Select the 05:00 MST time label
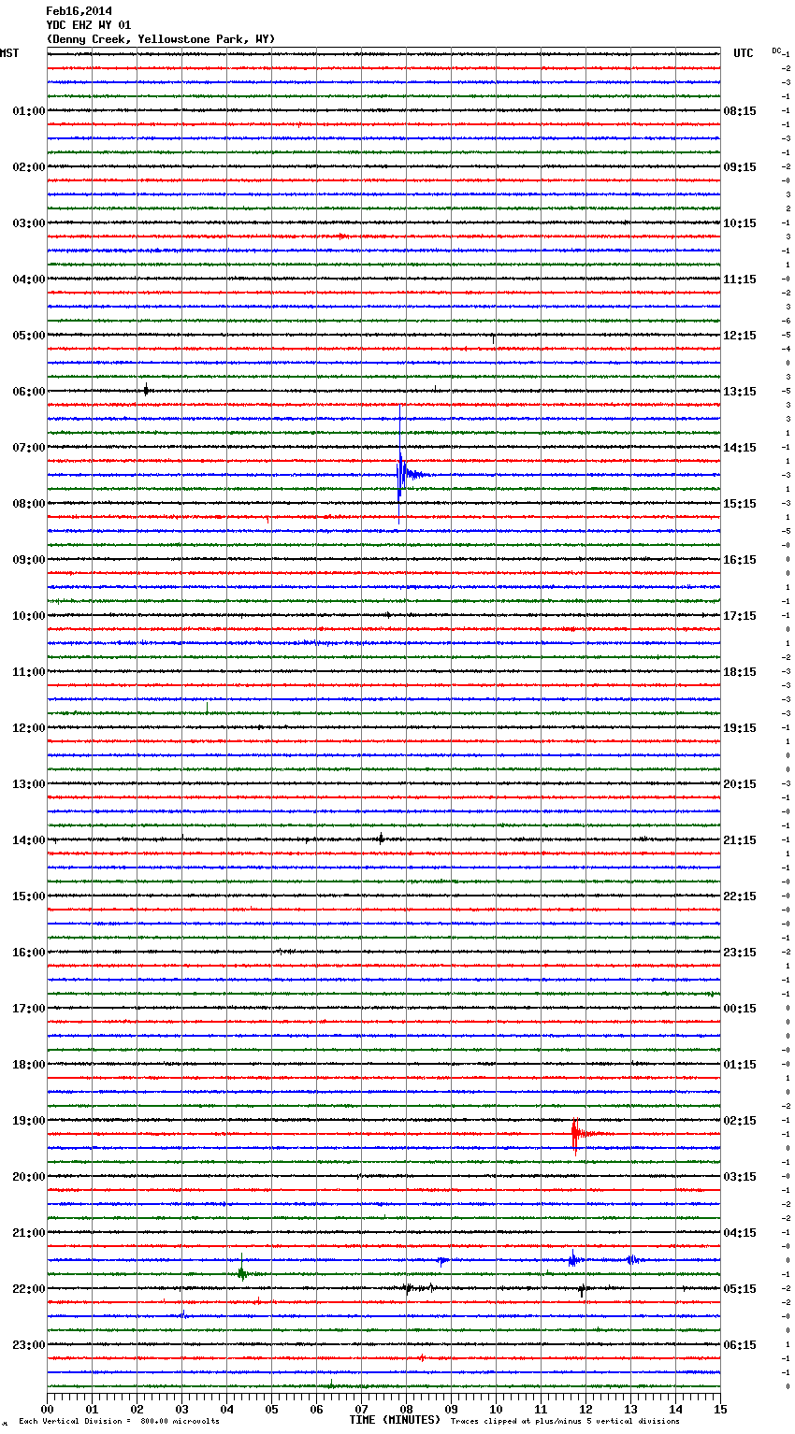 [29, 336]
